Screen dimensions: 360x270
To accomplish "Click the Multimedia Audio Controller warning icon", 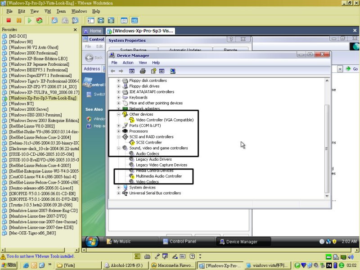I will (x=131, y=176).
